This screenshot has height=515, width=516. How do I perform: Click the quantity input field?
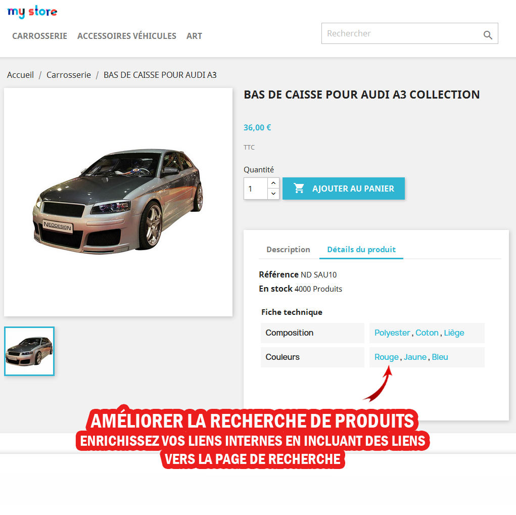click(x=256, y=189)
